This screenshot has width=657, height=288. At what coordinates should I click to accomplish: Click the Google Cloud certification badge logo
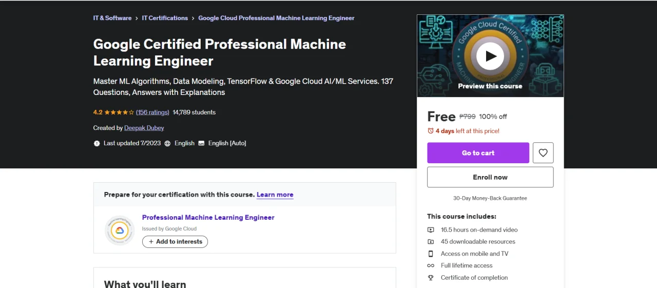pyautogui.click(x=119, y=230)
